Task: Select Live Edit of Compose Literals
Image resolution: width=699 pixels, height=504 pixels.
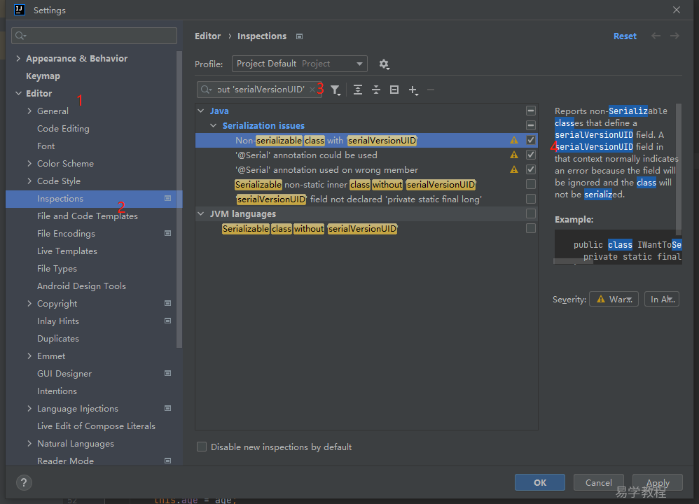Action: point(96,426)
